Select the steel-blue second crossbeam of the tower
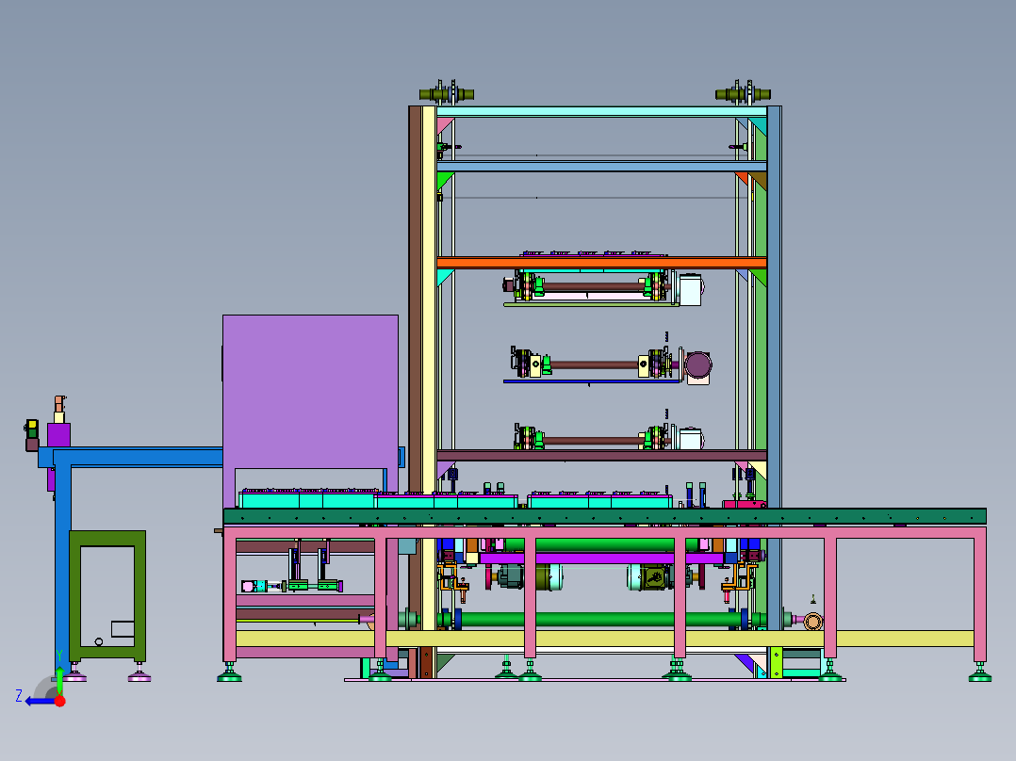The width and height of the screenshot is (1016, 761). 601,167
